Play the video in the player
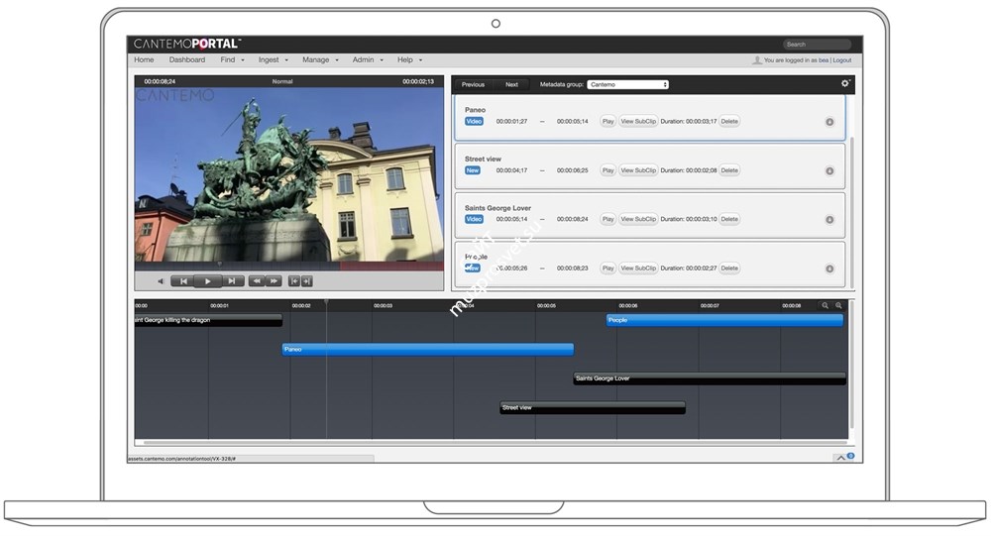 coord(207,281)
